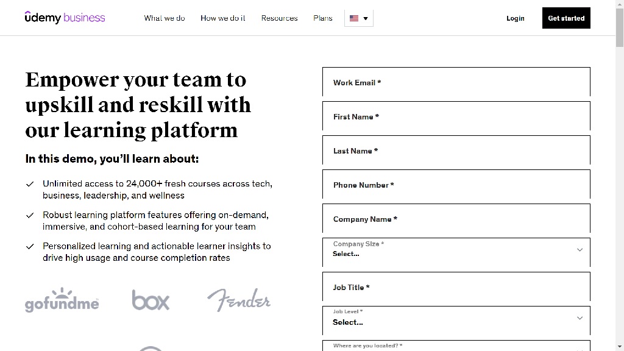Click the GoFundMe logo
Screen dimensions: 624x351
62,300
